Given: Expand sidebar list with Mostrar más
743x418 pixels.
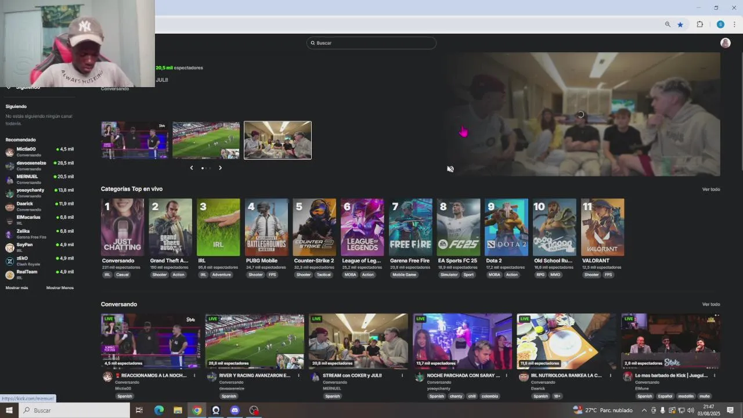Looking at the screenshot, I should pos(17,288).
